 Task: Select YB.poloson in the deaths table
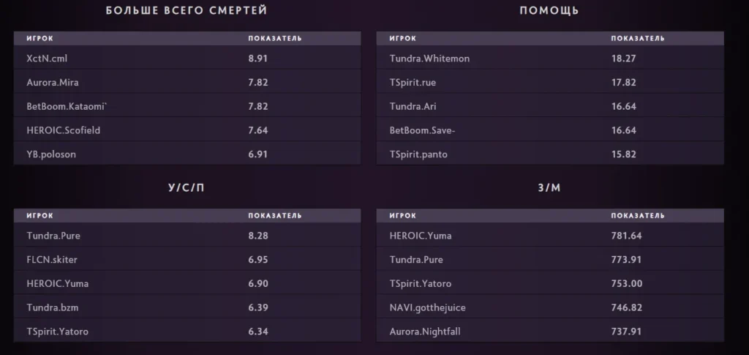(51, 154)
